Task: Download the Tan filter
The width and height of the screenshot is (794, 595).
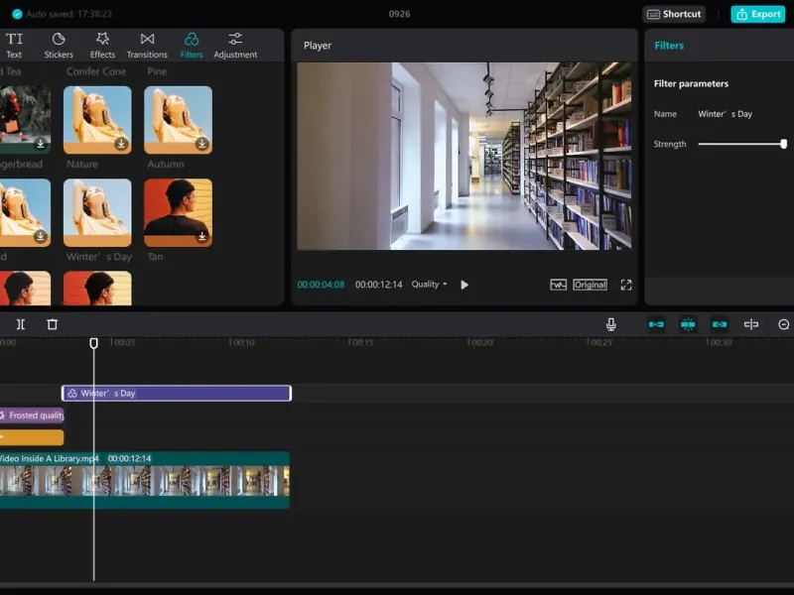Action: [201, 236]
